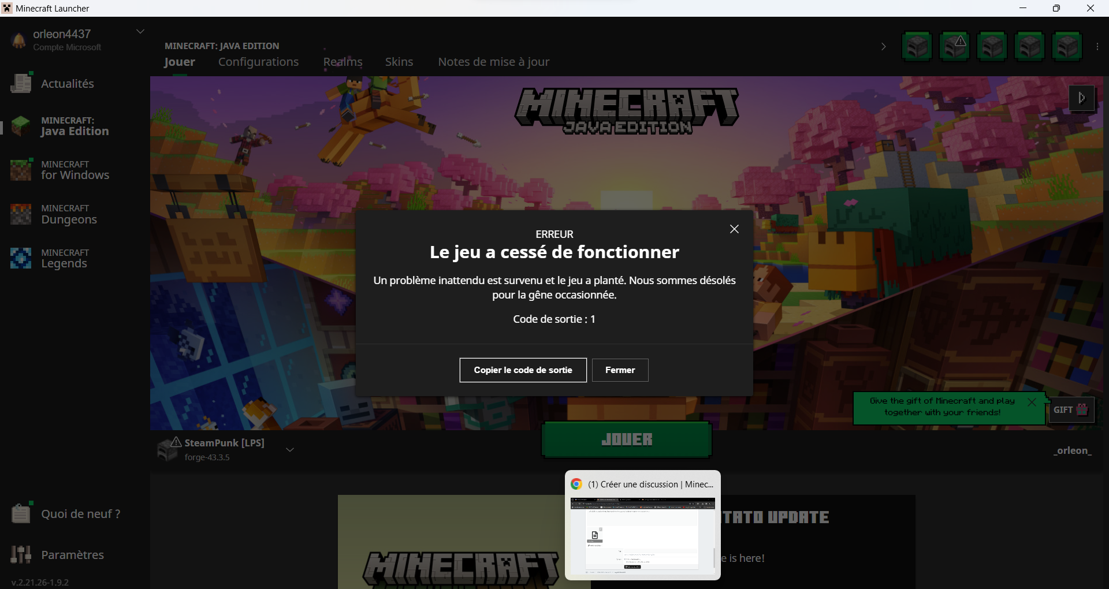The width and height of the screenshot is (1109, 589).
Task: Expand the arrow left of furnace icons
Action: [883, 47]
